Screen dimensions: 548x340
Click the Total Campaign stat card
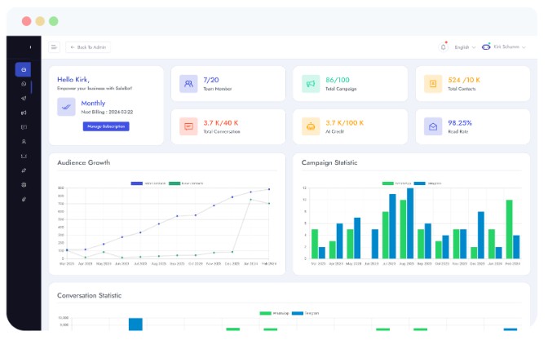click(350, 83)
